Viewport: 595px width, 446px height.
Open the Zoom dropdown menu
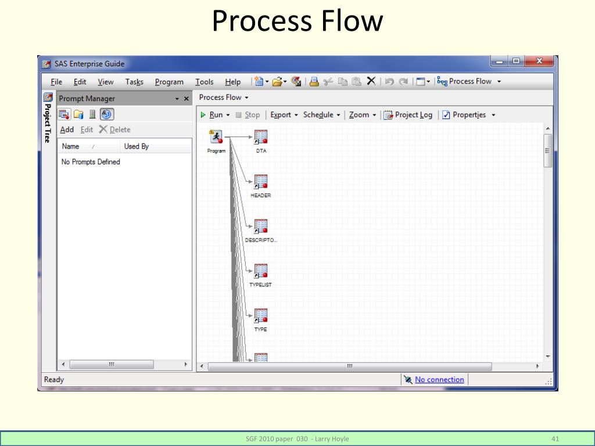pos(363,115)
